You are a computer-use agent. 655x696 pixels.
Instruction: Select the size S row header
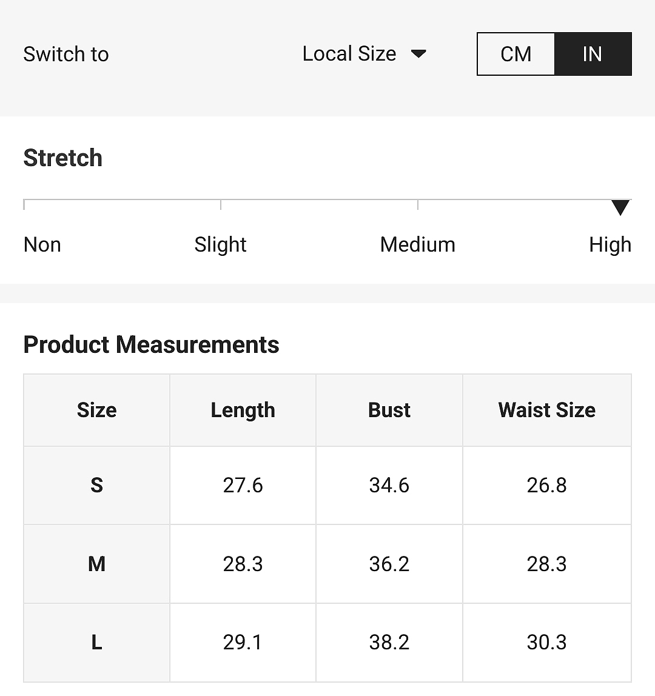[x=97, y=485]
